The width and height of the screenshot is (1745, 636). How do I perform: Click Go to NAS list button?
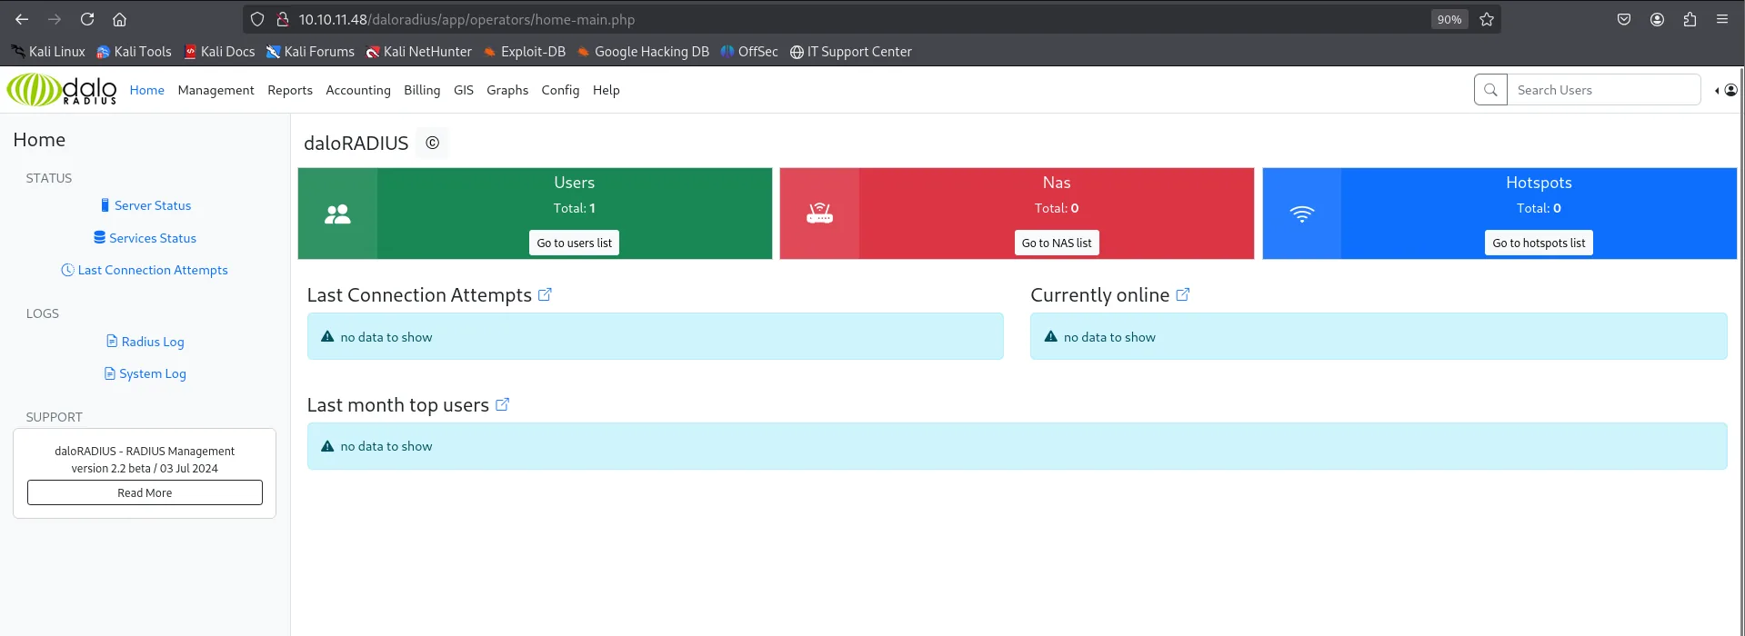(1057, 243)
